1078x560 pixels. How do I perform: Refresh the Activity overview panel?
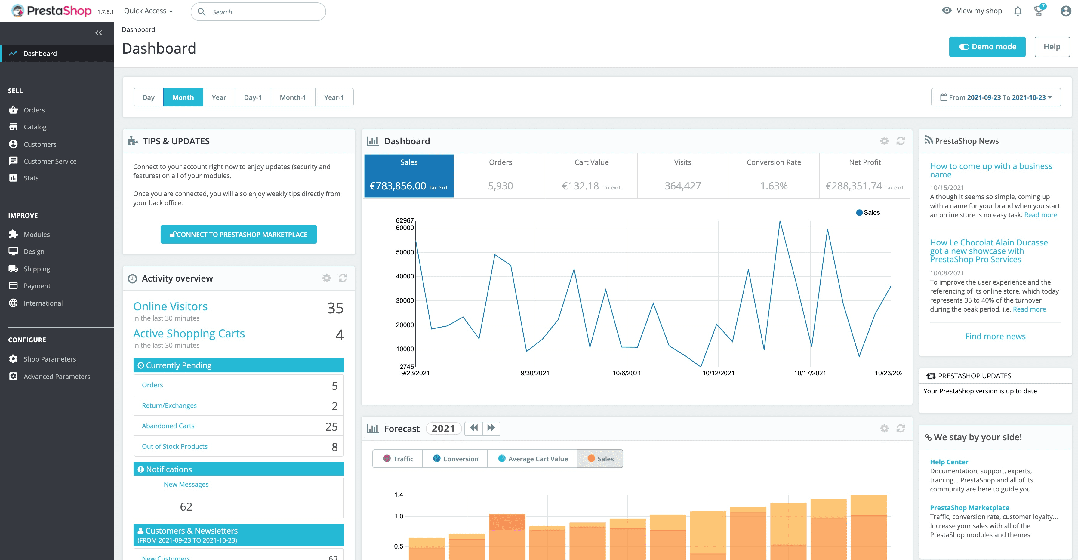click(343, 278)
